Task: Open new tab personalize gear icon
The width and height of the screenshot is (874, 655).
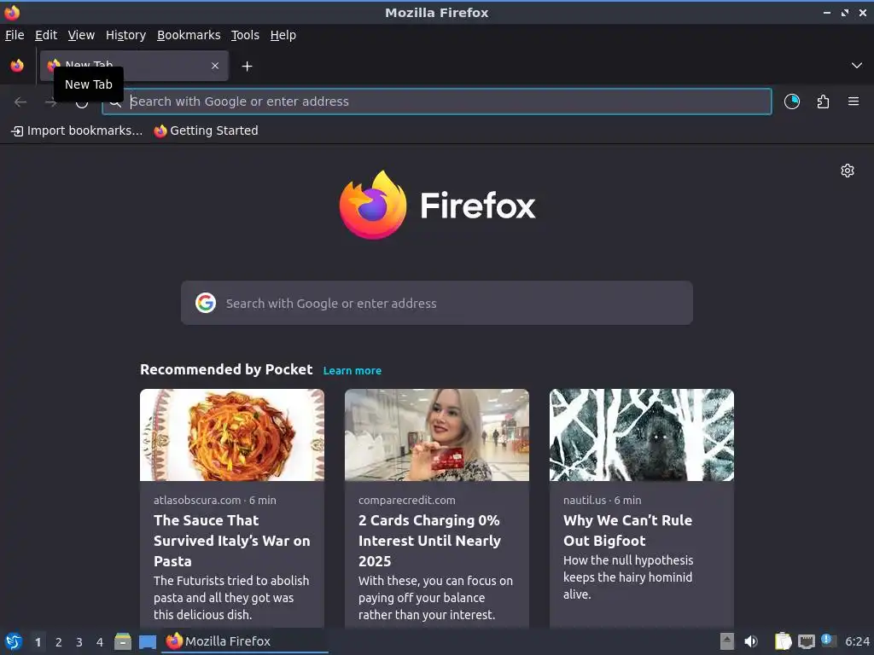Action: coord(848,171)
